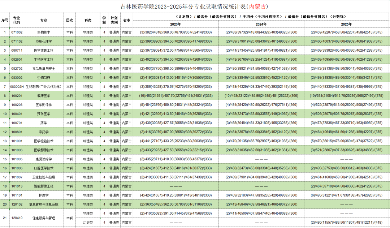Click the header describing 计划数/最高分/平均分/最低分
The width and height of the screenshot is (390, 228).
[x=261, y=16]
